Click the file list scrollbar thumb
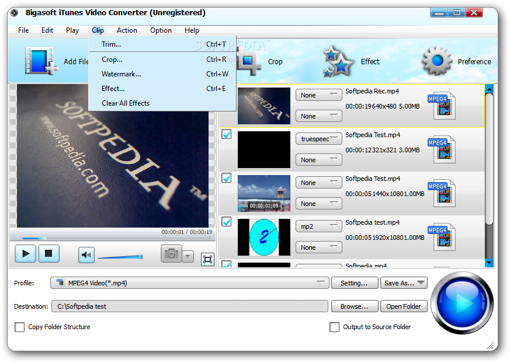Screen dimensions: 510x363 [x=489, y=159]
